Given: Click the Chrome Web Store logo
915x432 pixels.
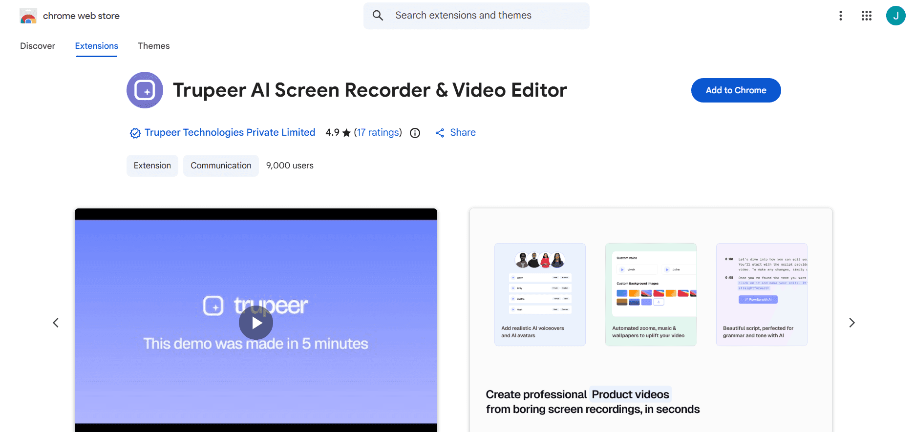Looking at the screenshot, I should click(28, 16).
